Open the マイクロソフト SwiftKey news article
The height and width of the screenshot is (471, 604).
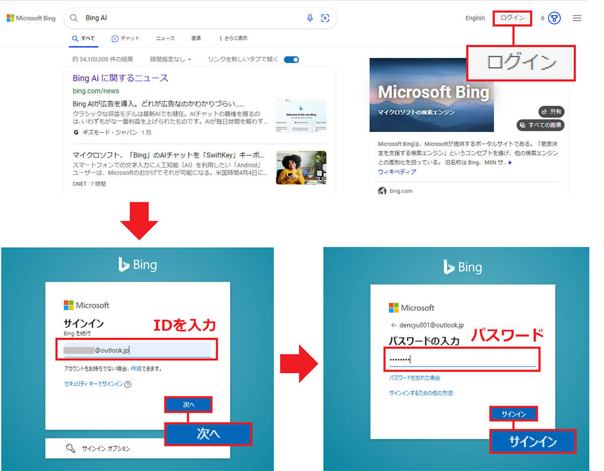(x=168, y=155)
